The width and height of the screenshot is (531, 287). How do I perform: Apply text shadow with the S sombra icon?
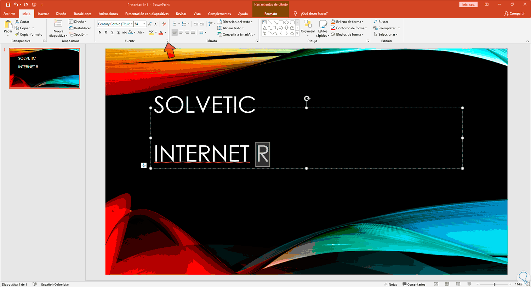pos(119,32)
